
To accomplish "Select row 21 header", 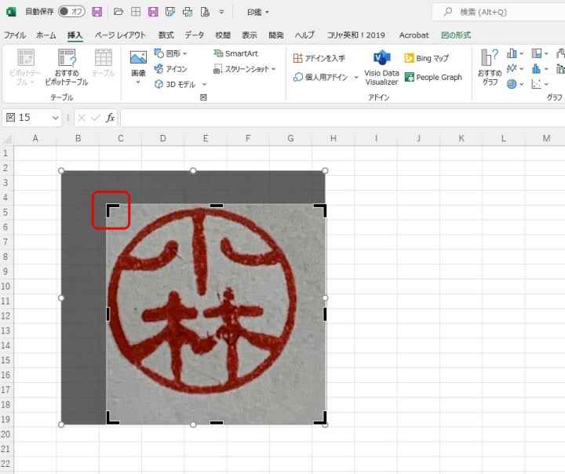I will pos(5,449).
